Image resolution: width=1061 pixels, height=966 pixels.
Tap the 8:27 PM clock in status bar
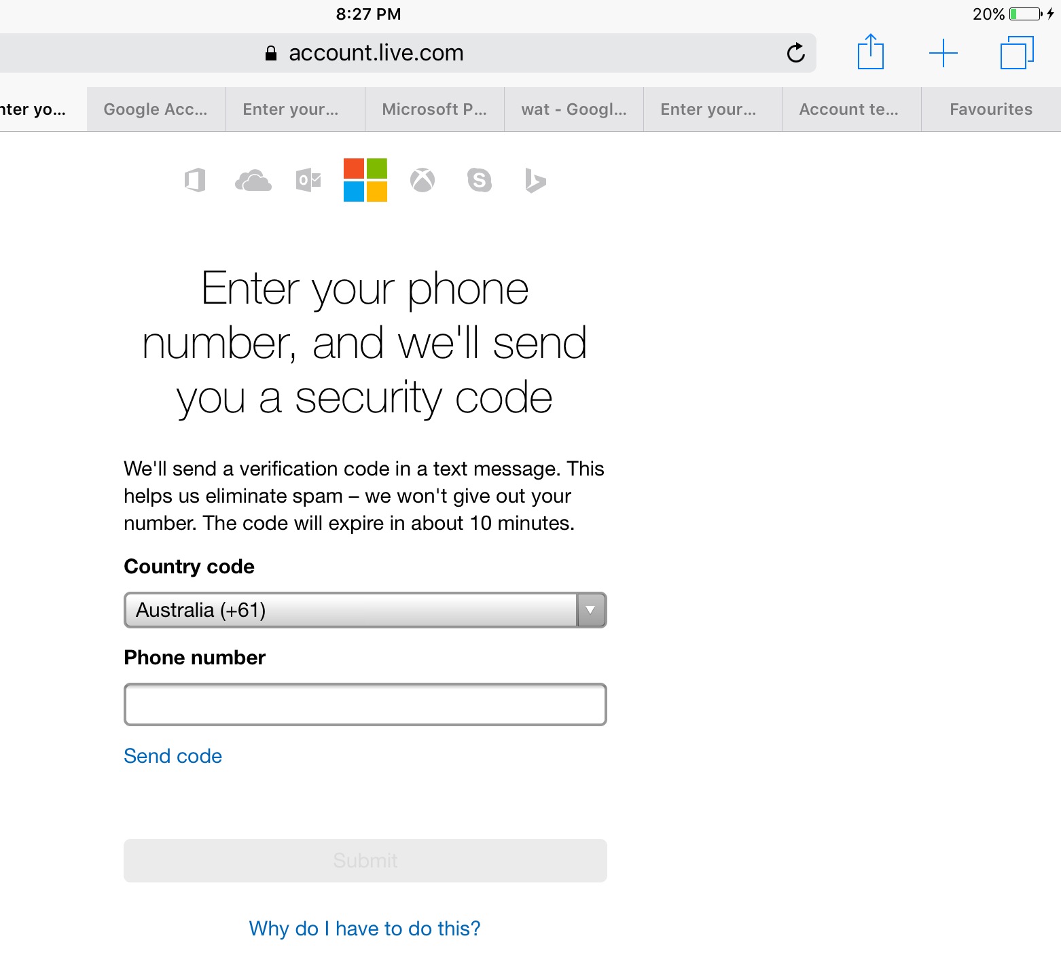[368, 14]
